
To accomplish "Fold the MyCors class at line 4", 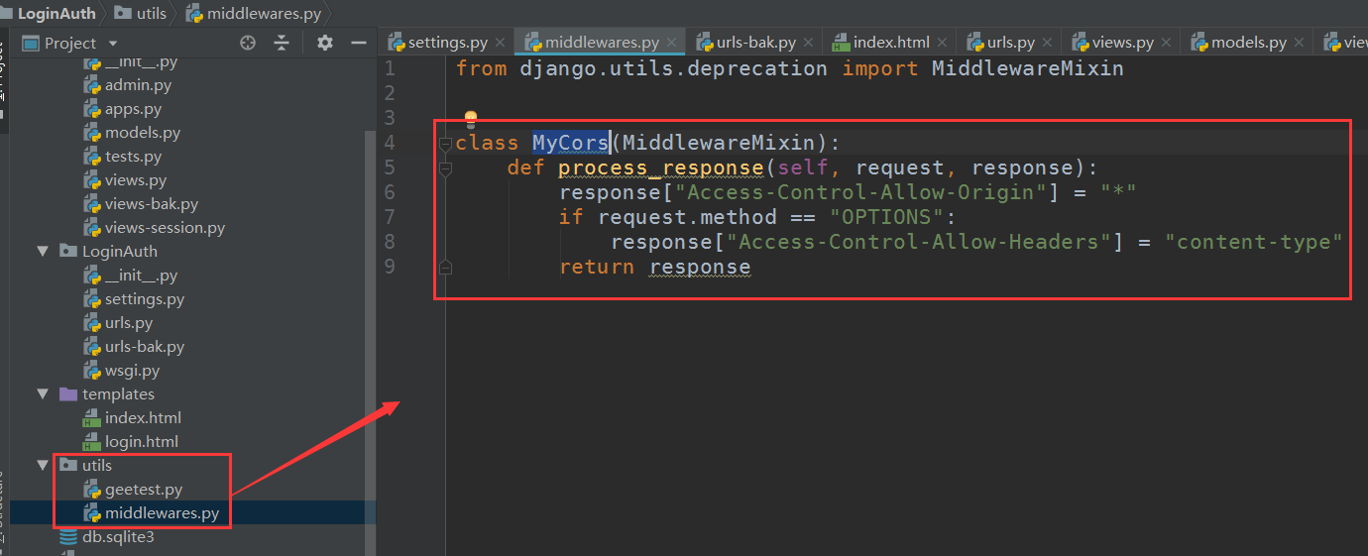I will point(445,143).
